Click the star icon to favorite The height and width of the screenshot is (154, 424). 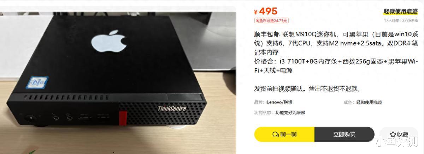click(393, 134)
